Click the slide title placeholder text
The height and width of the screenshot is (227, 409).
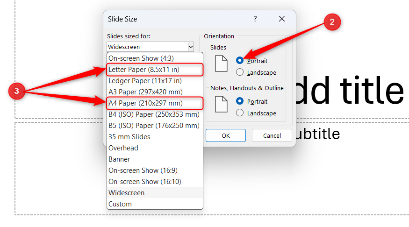[x=350, y=91]
